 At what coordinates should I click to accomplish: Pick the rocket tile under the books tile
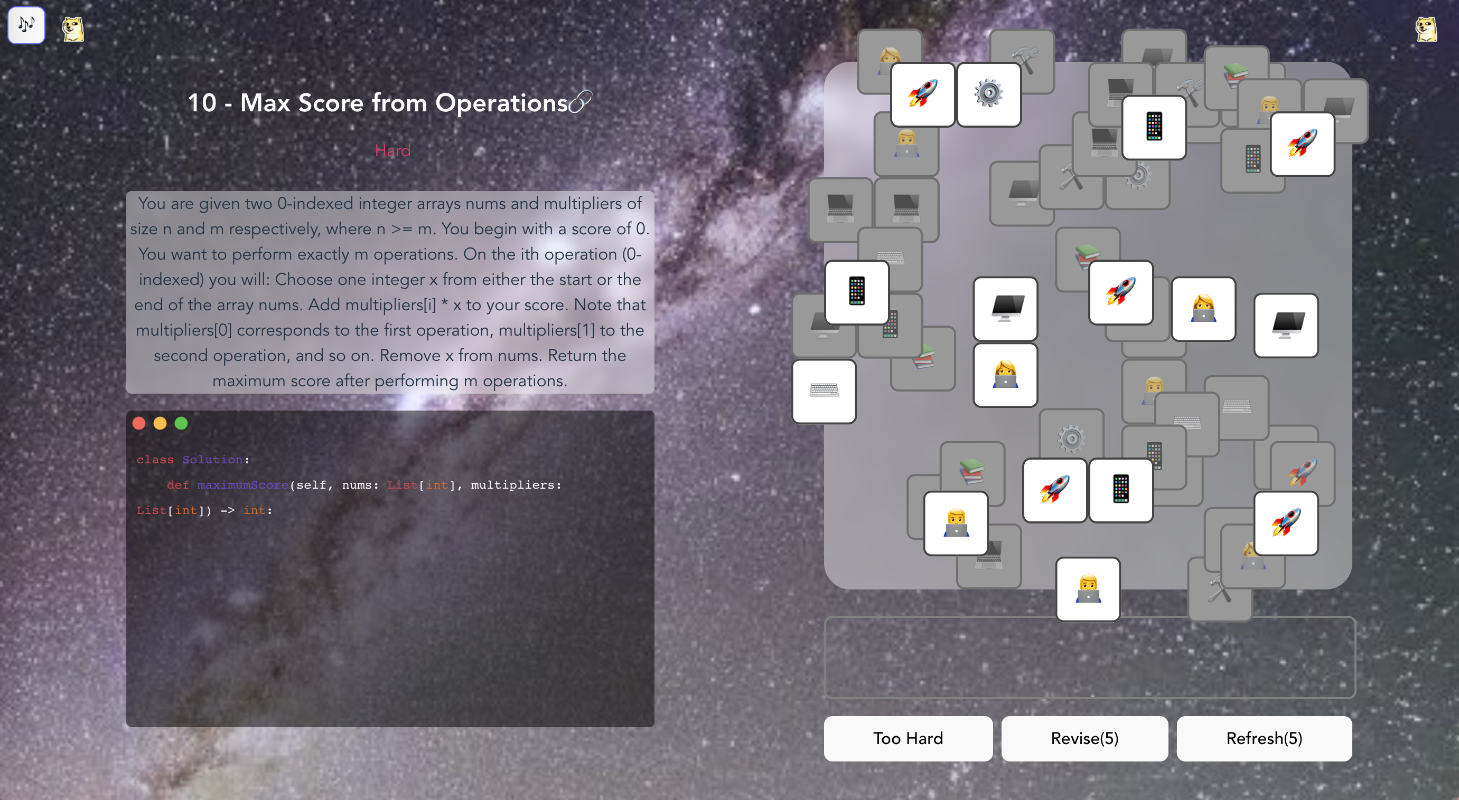pyautogui.click(x=1120, y=292)
